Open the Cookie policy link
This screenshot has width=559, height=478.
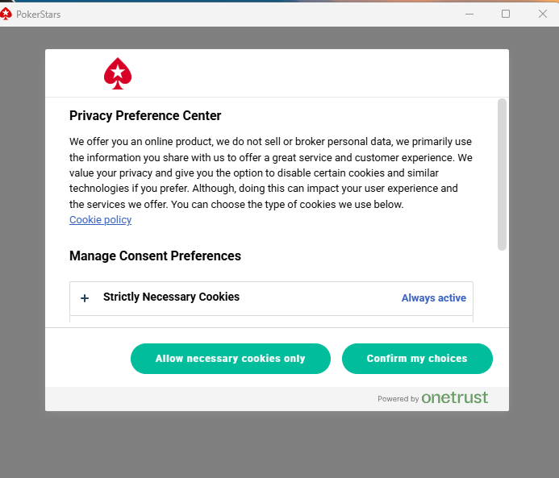pos(100,220)
